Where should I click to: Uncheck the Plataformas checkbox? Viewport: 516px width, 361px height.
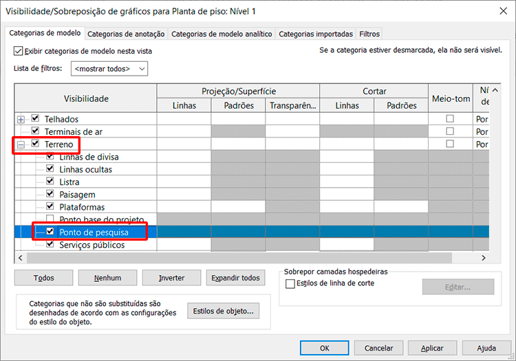coord(50,206)
